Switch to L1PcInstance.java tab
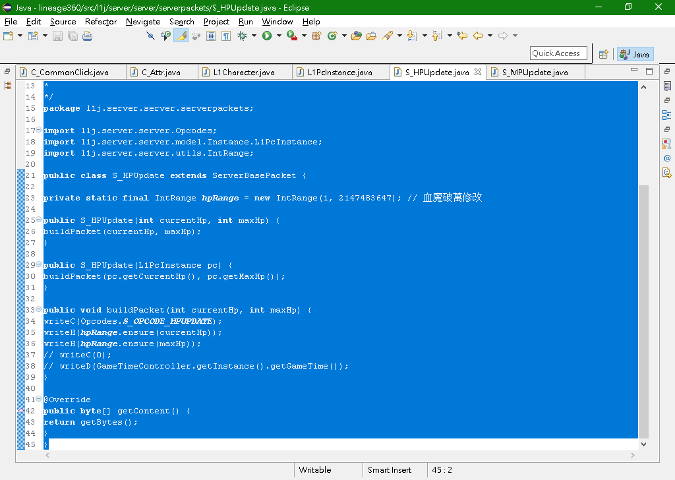Viewport: 675px width, 480px height. (x=340, y=73)
